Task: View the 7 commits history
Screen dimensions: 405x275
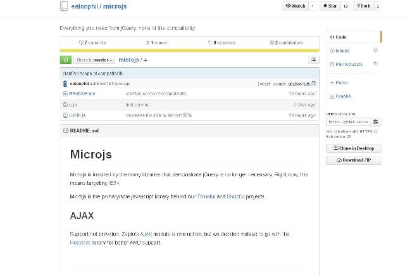Action: 92,42
